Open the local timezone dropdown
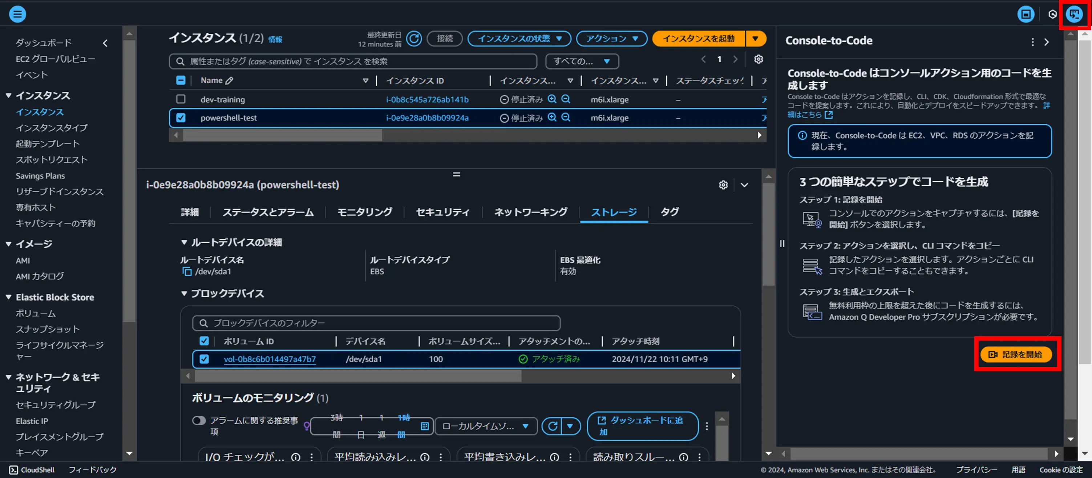Image resolution: width=1092 pixels, height=478 pixels. tap(486, 426)
